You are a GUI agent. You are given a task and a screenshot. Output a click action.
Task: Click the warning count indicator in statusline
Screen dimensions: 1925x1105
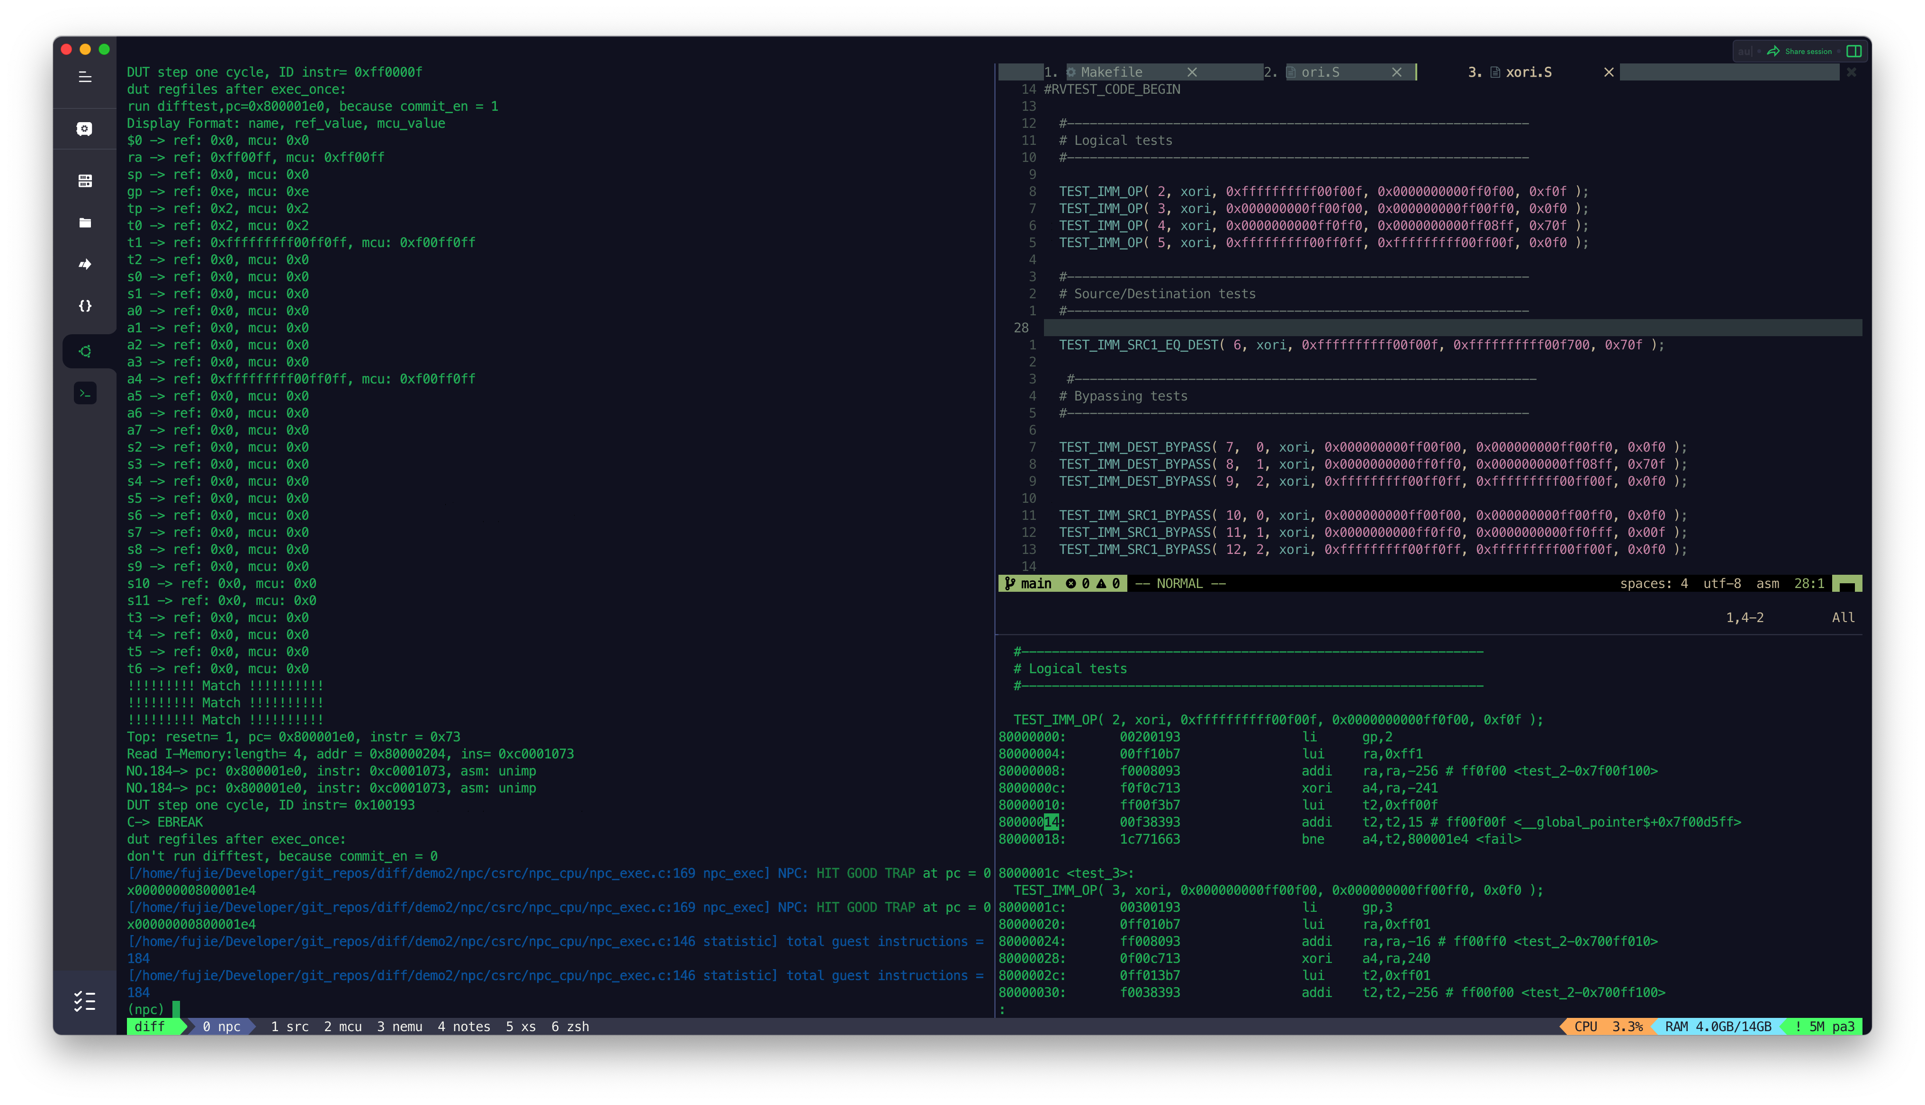[1108, 584]
